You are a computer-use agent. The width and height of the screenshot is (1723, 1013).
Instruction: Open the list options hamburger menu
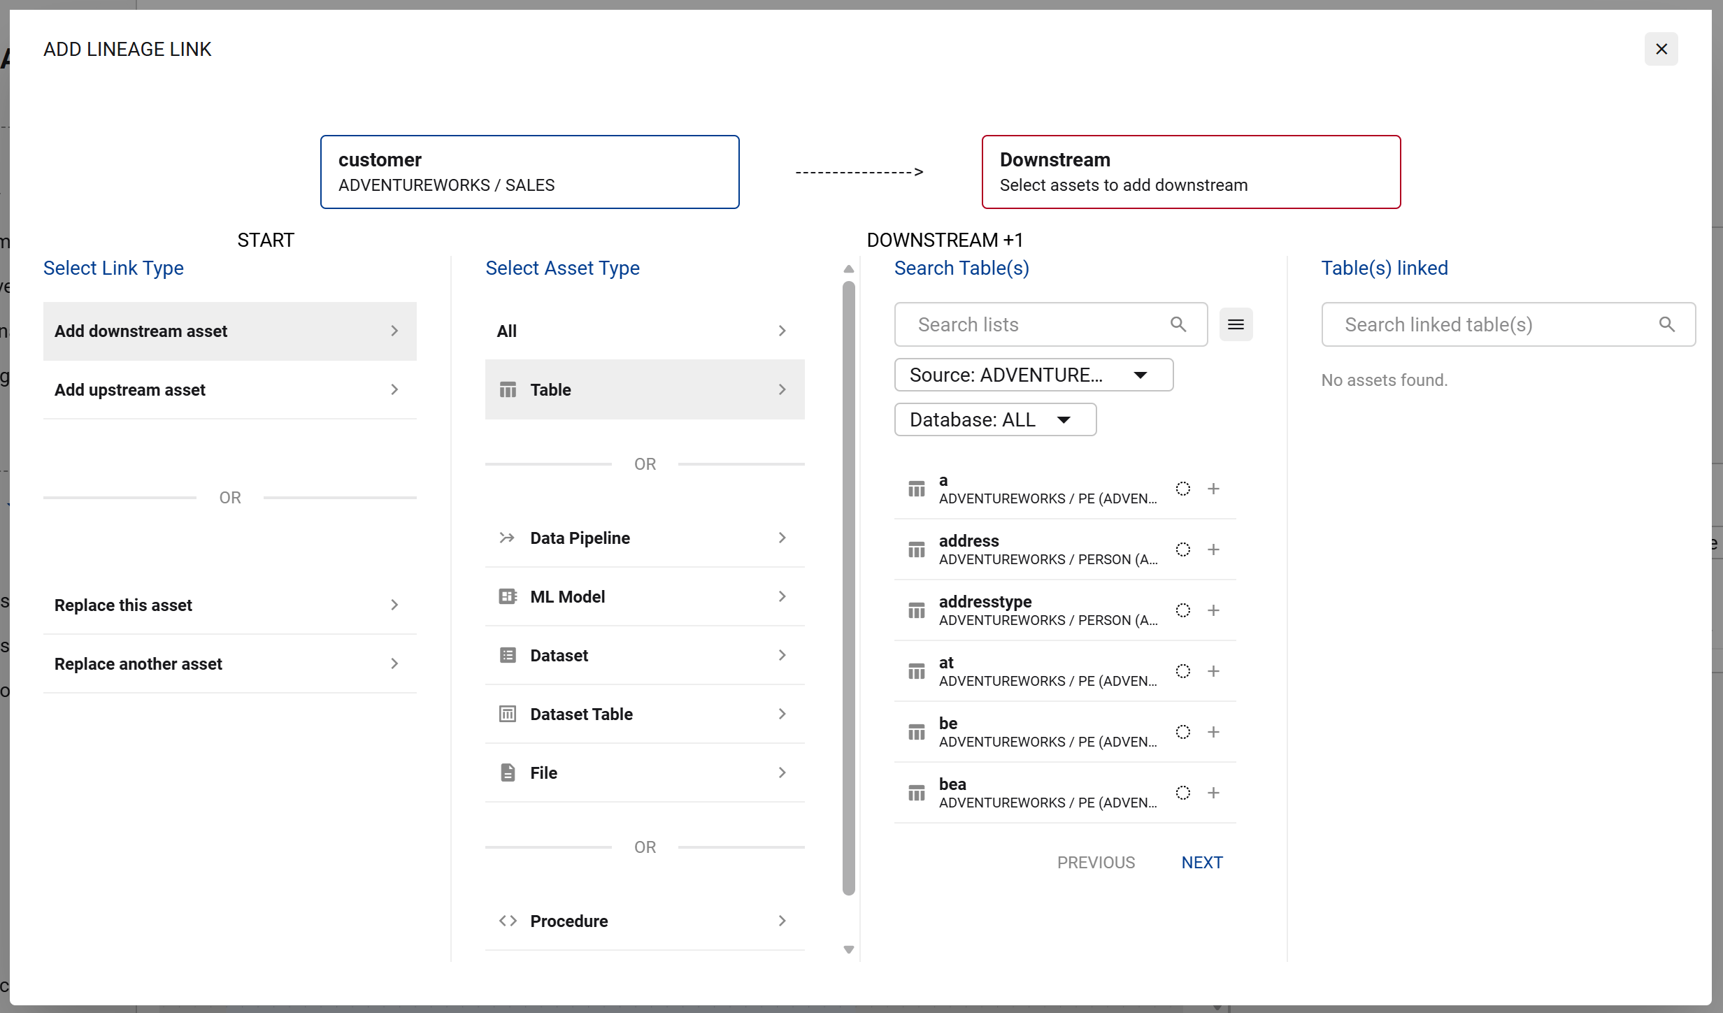click(1236, 324)
